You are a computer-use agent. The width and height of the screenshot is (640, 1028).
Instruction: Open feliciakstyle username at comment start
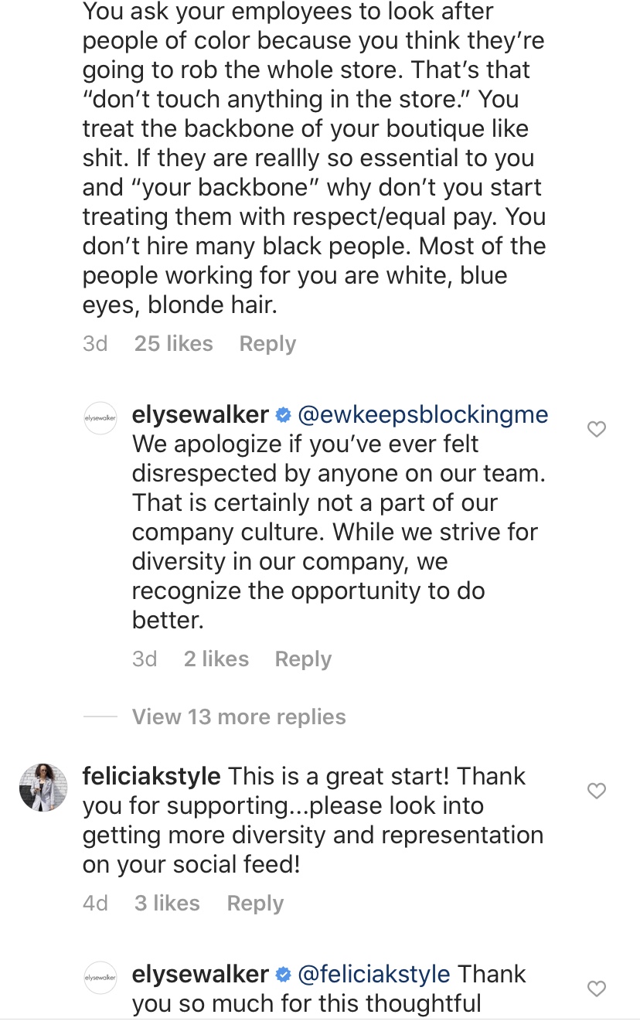[152, 776]
